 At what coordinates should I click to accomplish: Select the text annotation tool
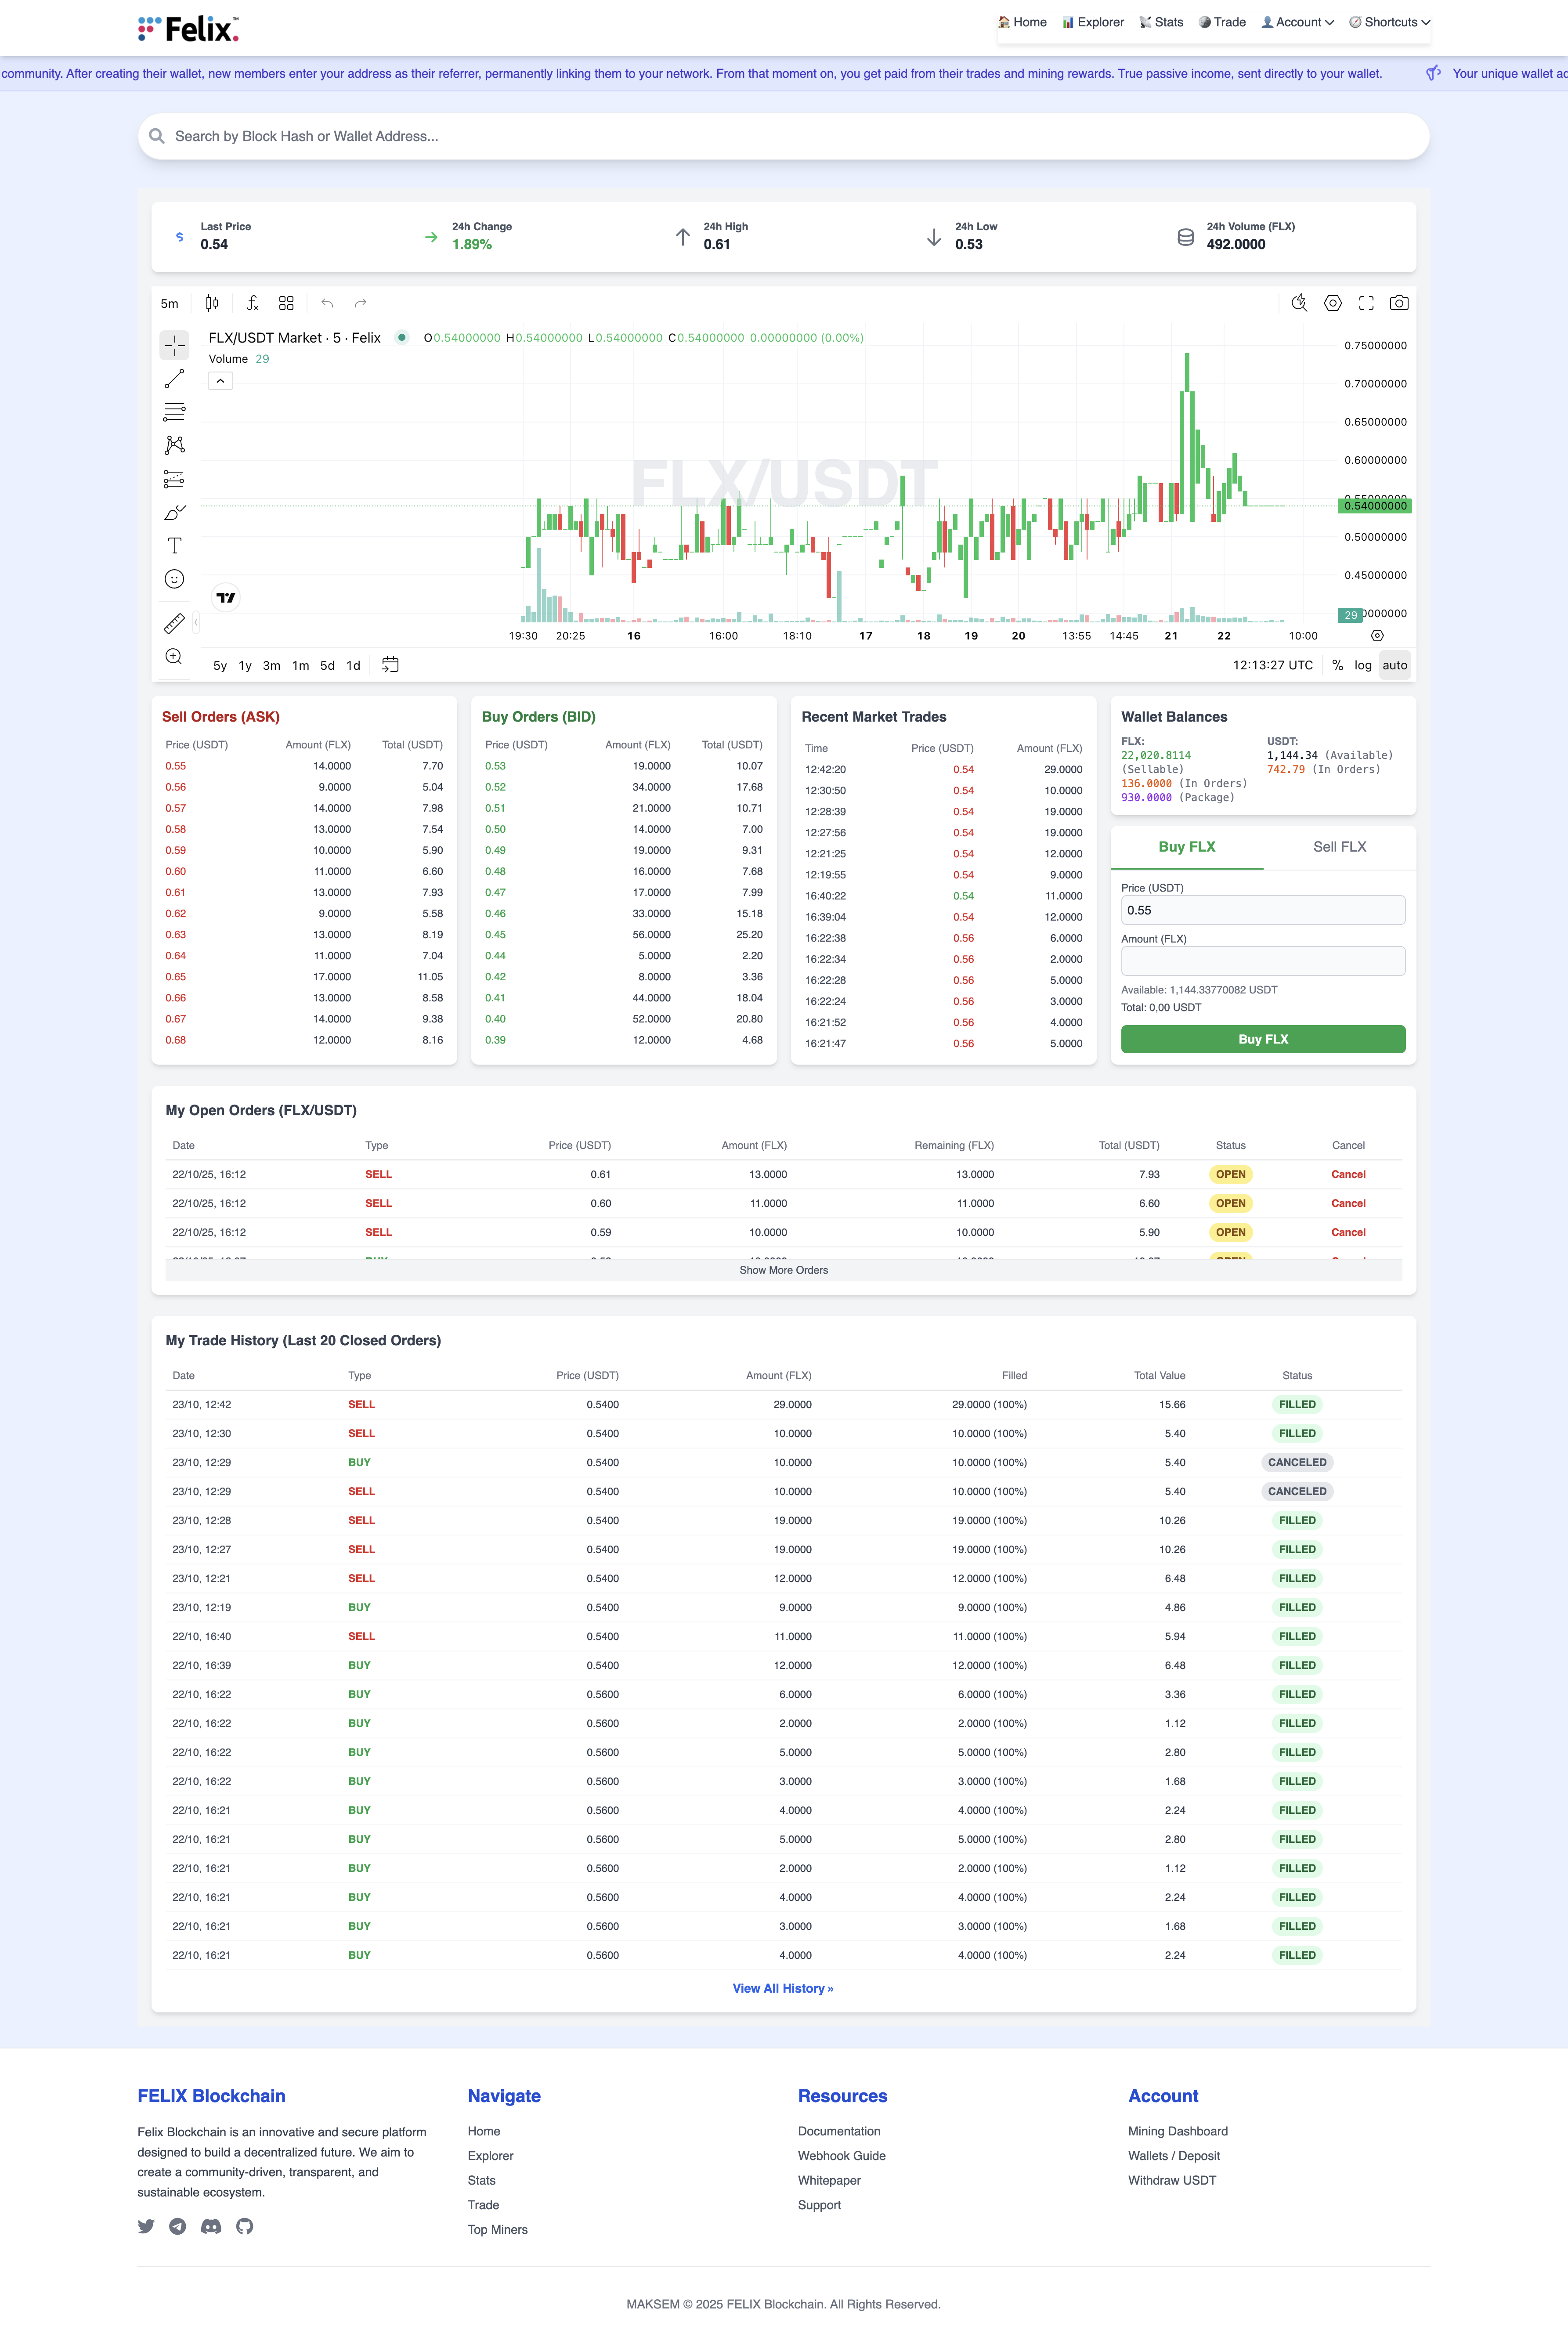[x=174, y=546]
